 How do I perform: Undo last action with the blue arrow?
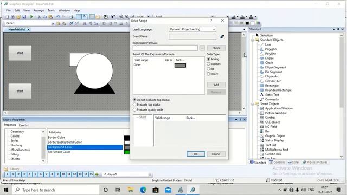click(58, 17)
